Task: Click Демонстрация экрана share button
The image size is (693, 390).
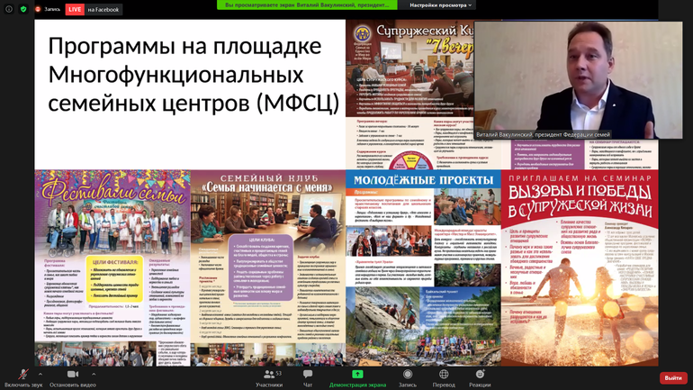Action: point(357,378)
